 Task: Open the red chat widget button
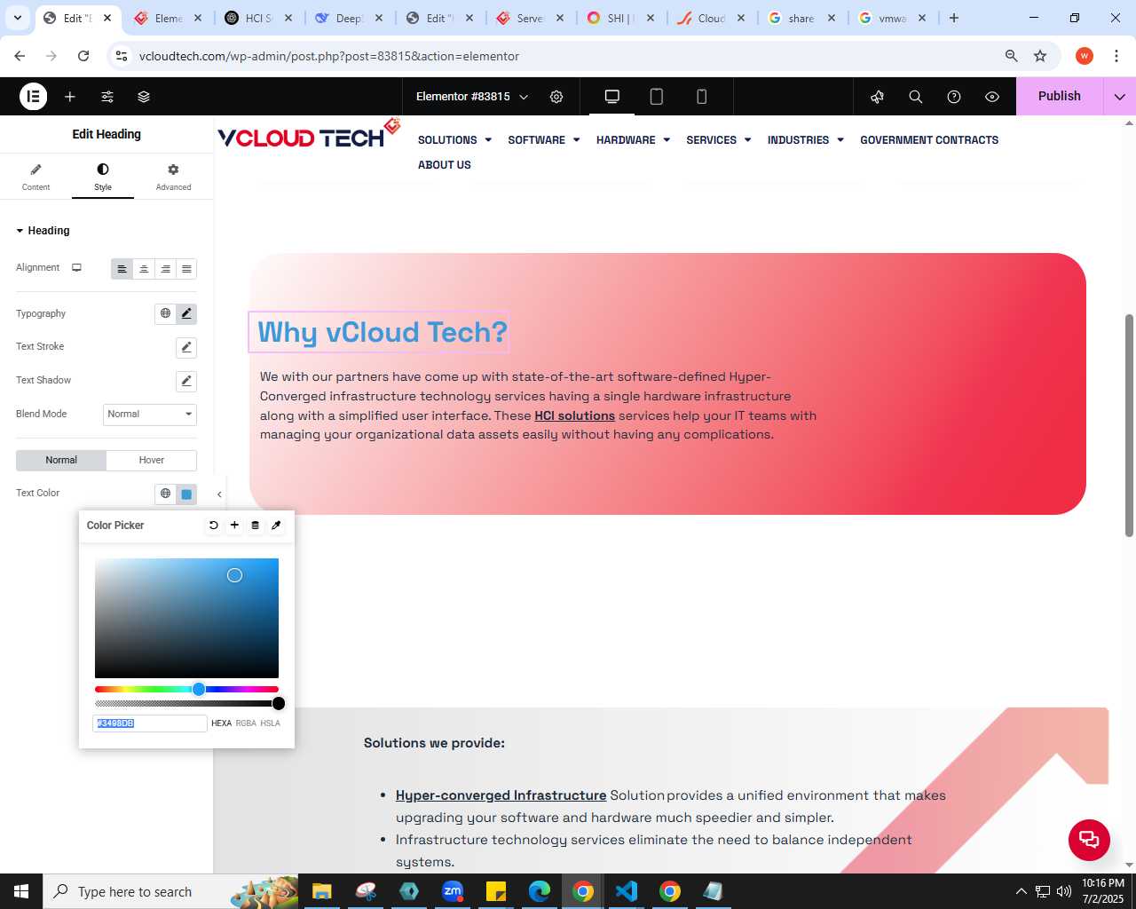pyautogui.click(x=1089, y=840)
